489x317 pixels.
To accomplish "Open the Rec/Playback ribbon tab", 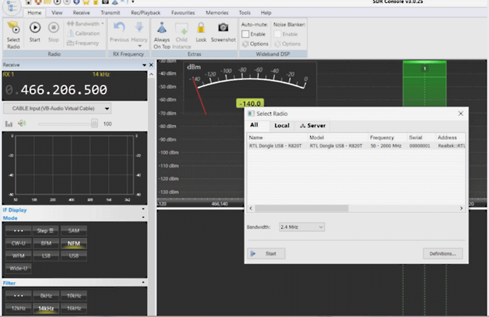I will point(146,13).
